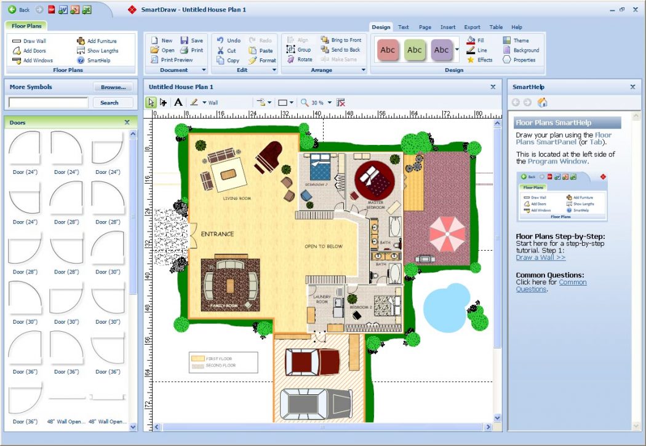
Task: Go to SmartHelp home icon
Action: [542, 103]
